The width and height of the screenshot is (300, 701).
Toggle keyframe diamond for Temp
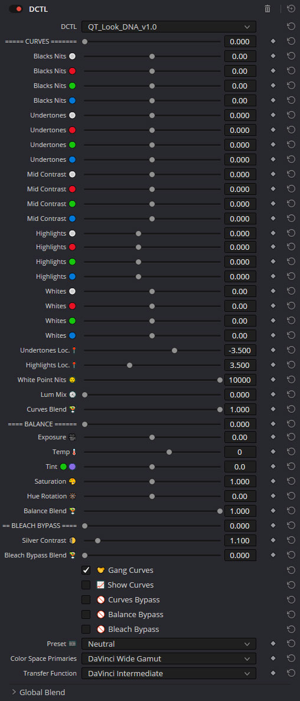pyautogui.click(x=273, y=452)
